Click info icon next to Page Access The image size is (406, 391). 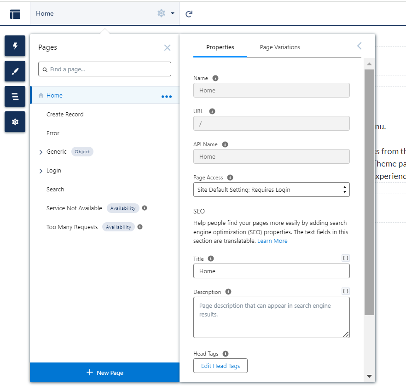click(x=230, y=178)
